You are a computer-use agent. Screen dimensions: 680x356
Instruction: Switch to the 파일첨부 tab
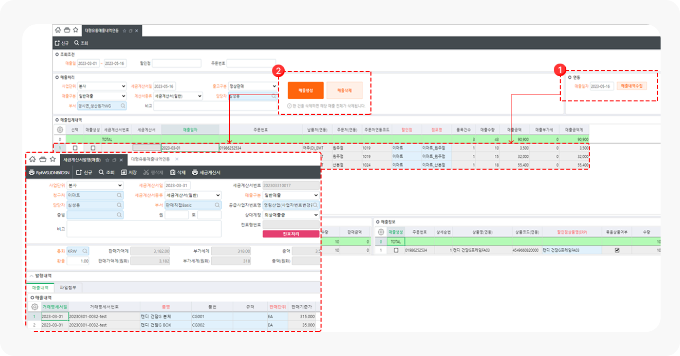[68, 288]
